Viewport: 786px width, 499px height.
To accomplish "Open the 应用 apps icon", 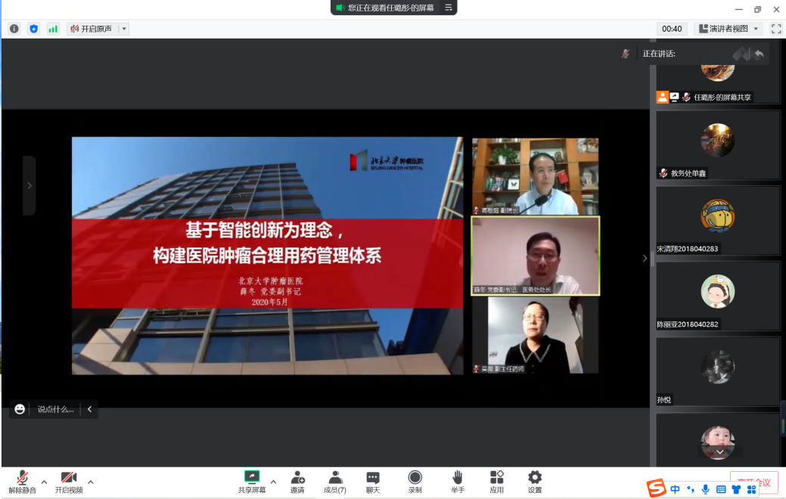I will pyautogui.click(x=496, y=482).
